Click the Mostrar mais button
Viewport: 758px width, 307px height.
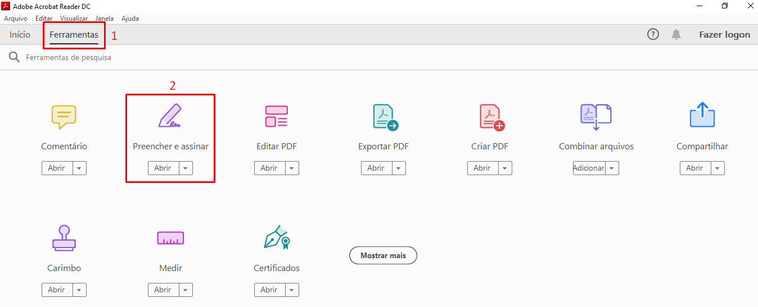tap(383, 255)
